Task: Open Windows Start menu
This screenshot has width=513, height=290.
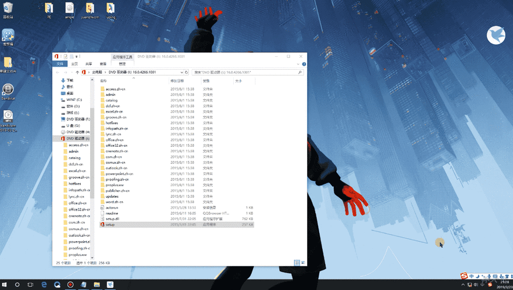Action: (x=4, y=284)
